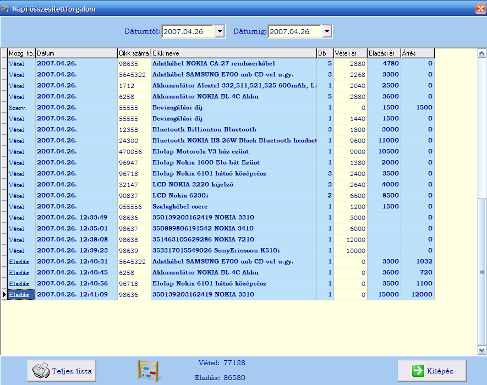This screenshot has width=487, height=385.
Task: Select the 350889806191542 NOKIA 3410 cell
Action: (x=234, y=228)
